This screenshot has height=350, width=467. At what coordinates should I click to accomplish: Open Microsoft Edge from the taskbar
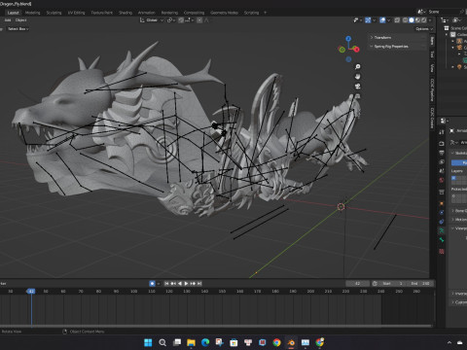click(x=205, y=342)
